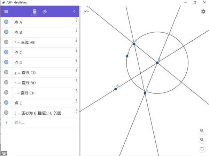209x156 pixels.
Task: Open more options for 点 C row
Action: 76,50
